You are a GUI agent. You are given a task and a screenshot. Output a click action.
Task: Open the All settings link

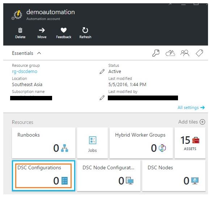[188, 108]
